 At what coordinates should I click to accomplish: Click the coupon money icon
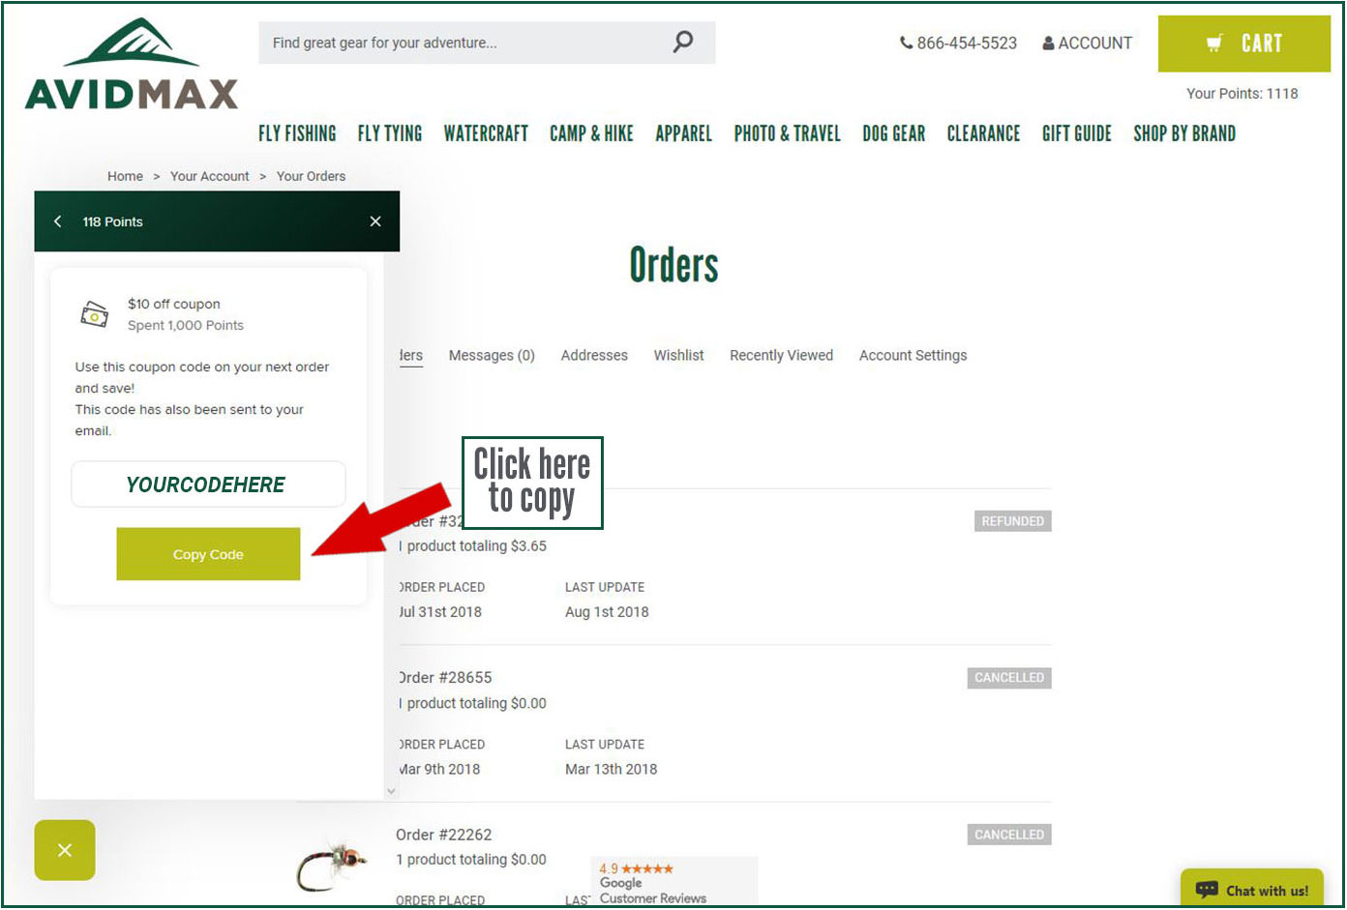[94, 314]
